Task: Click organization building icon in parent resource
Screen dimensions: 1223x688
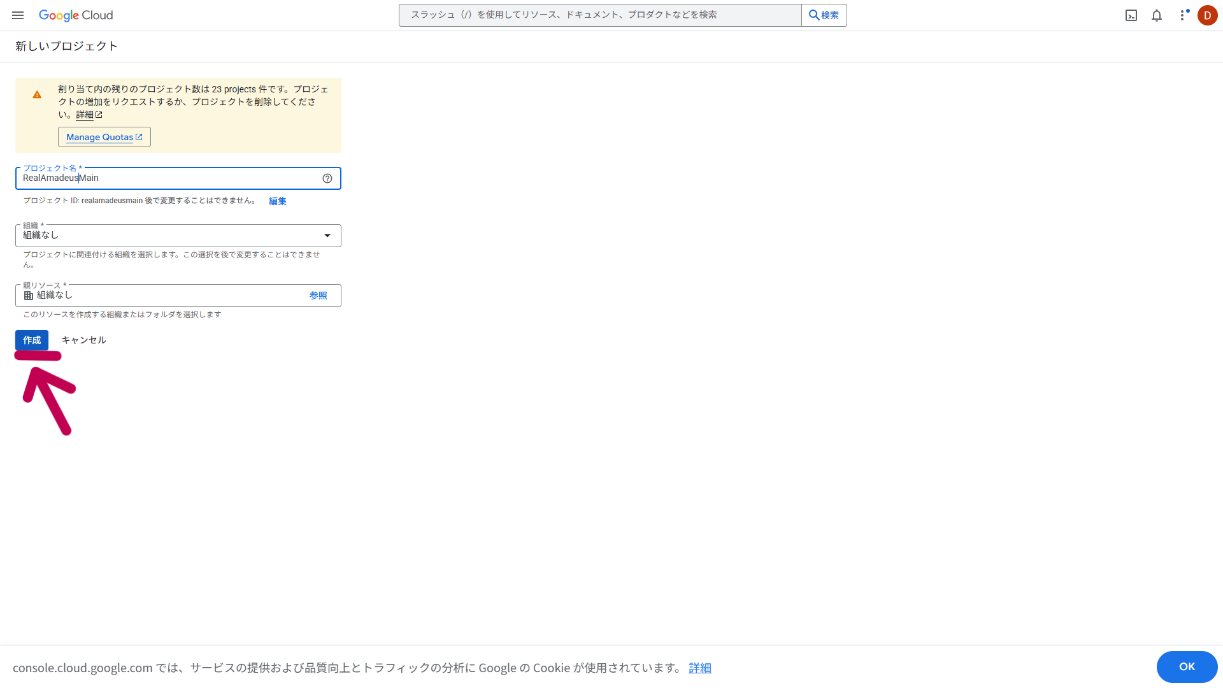Action: [x=29, y=296]
